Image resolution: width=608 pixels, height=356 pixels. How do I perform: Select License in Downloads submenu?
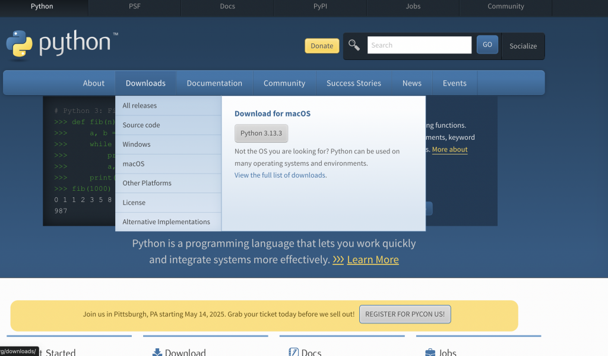point(168,203)
